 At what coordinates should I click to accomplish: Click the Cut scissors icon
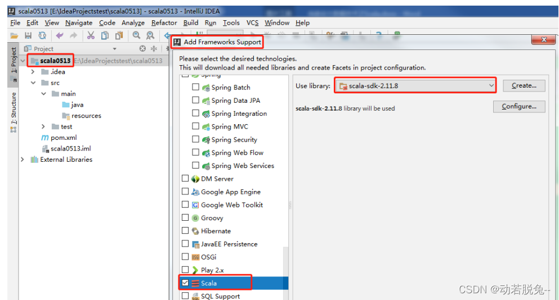point(91,35)
